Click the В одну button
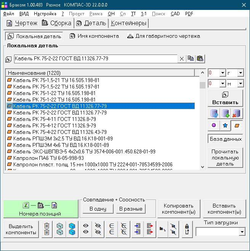Screen dimensions: 250x251 point(98,209)
